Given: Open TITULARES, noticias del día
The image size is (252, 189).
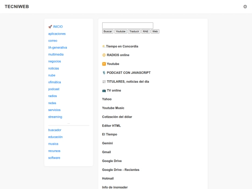Looking at the screenshot, I should coord(128,82).
